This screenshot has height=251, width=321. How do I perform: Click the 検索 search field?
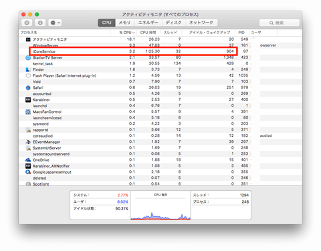(x=280, y=23)
